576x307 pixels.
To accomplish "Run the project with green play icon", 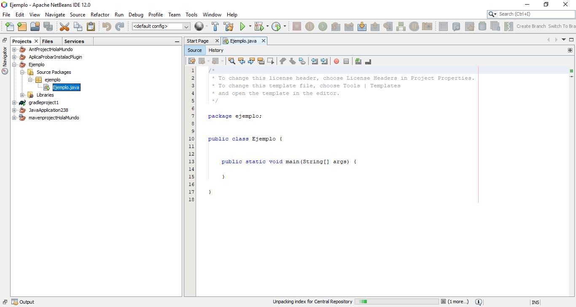I will click(242, 27).
